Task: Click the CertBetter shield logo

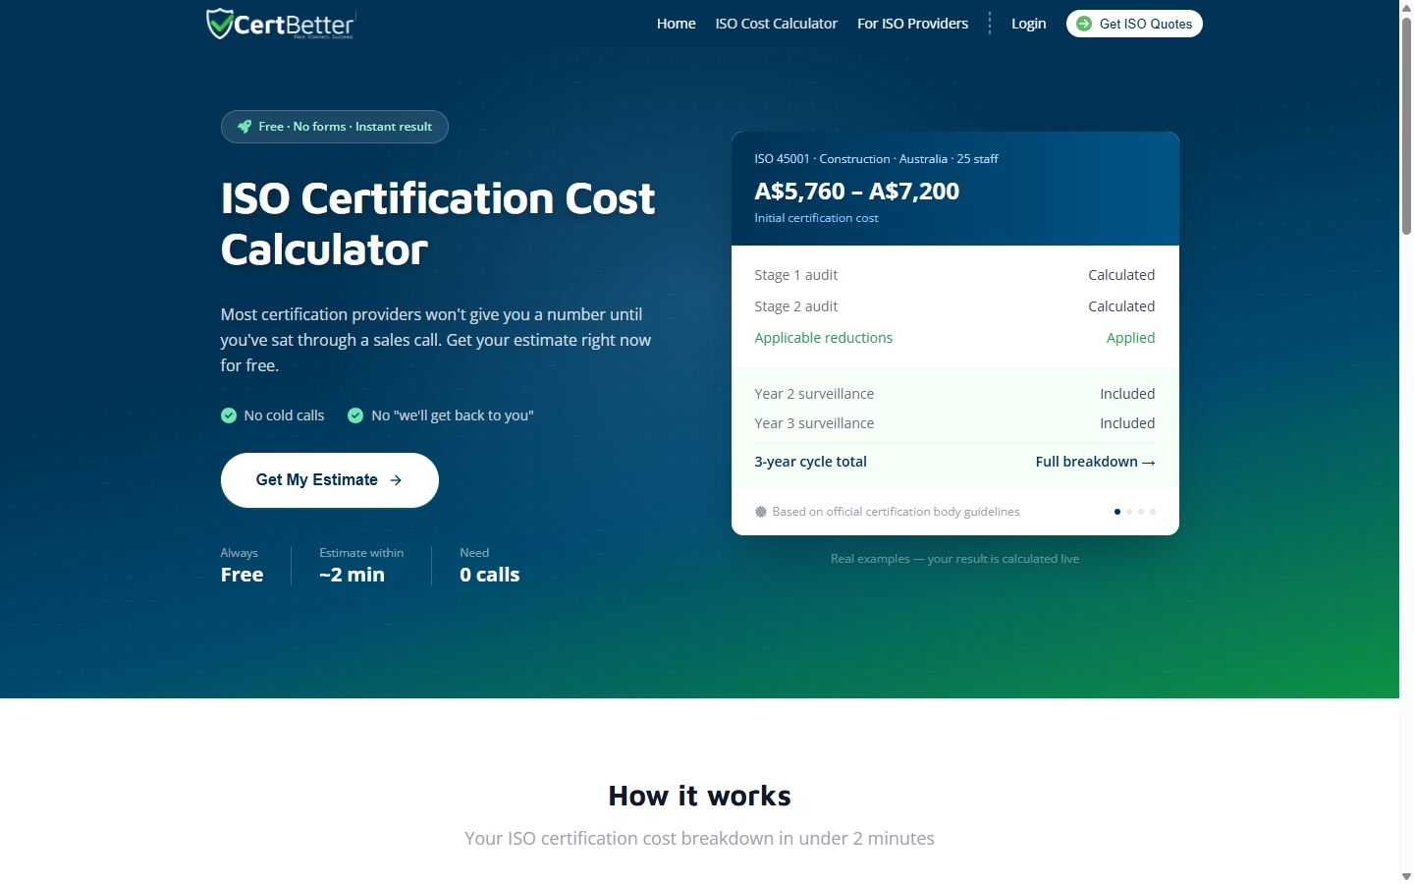Action: click(281, 24)
